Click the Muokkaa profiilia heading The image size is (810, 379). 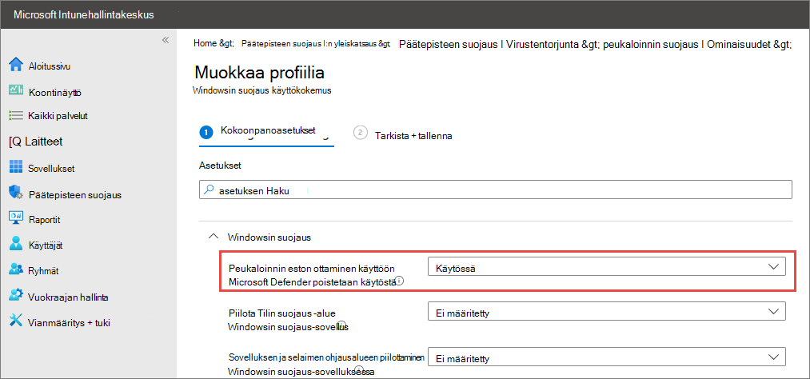coord(259,73)
